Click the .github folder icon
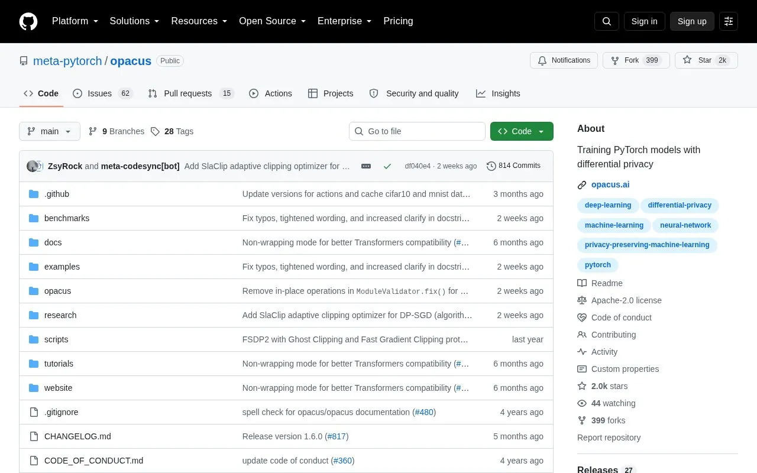 click(x=34, y=194)
